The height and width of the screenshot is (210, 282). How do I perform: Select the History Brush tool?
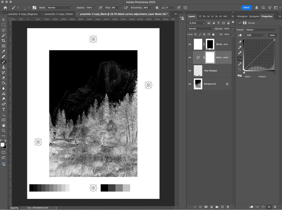point(3,73)
